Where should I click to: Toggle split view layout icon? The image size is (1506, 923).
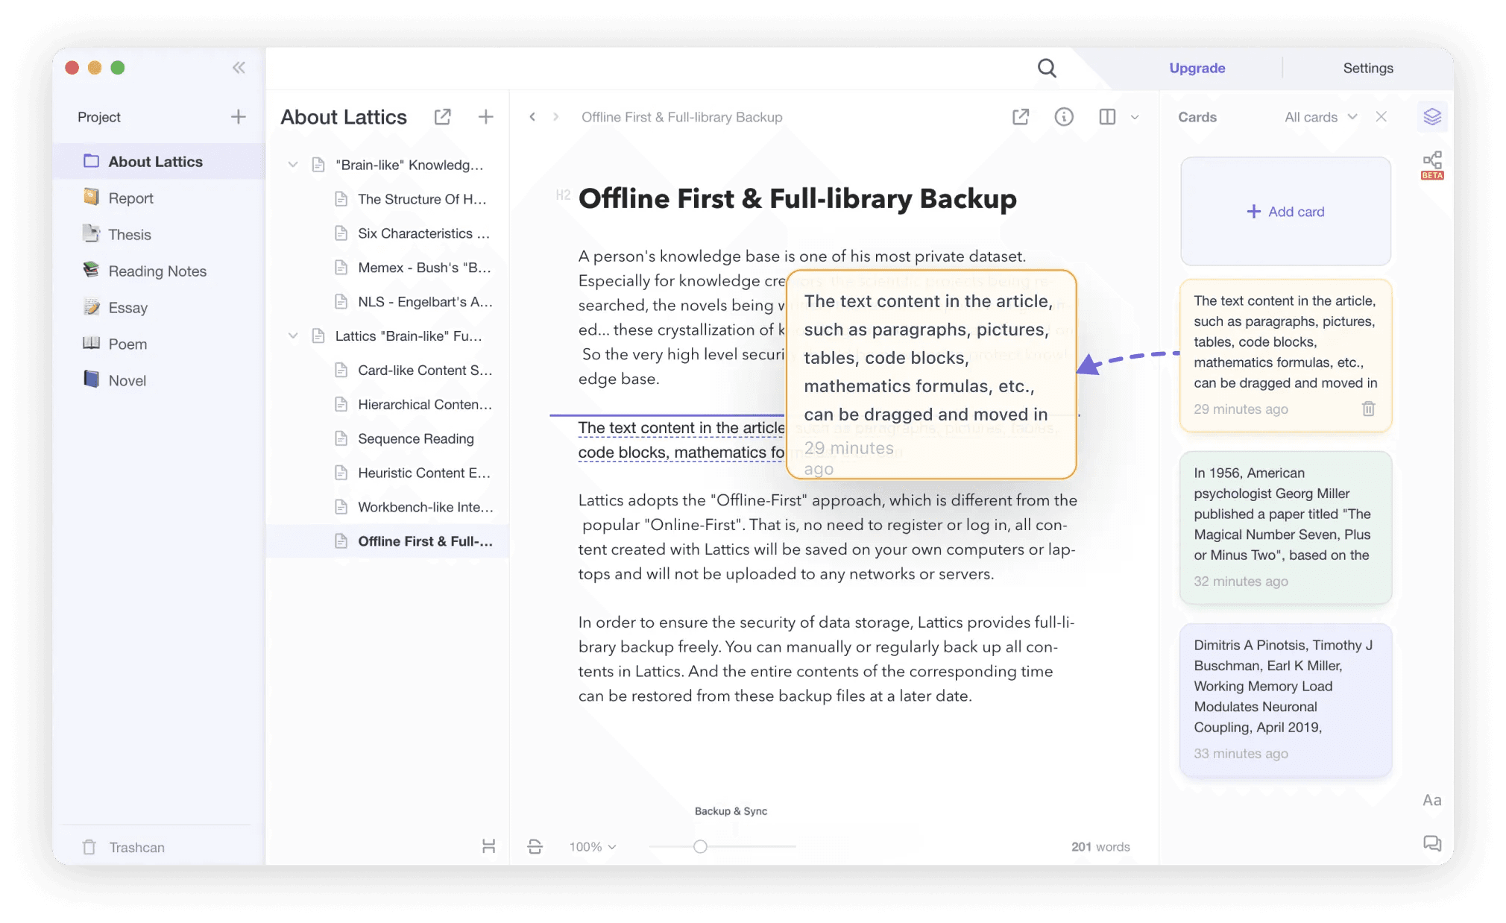pos(1107,117)
